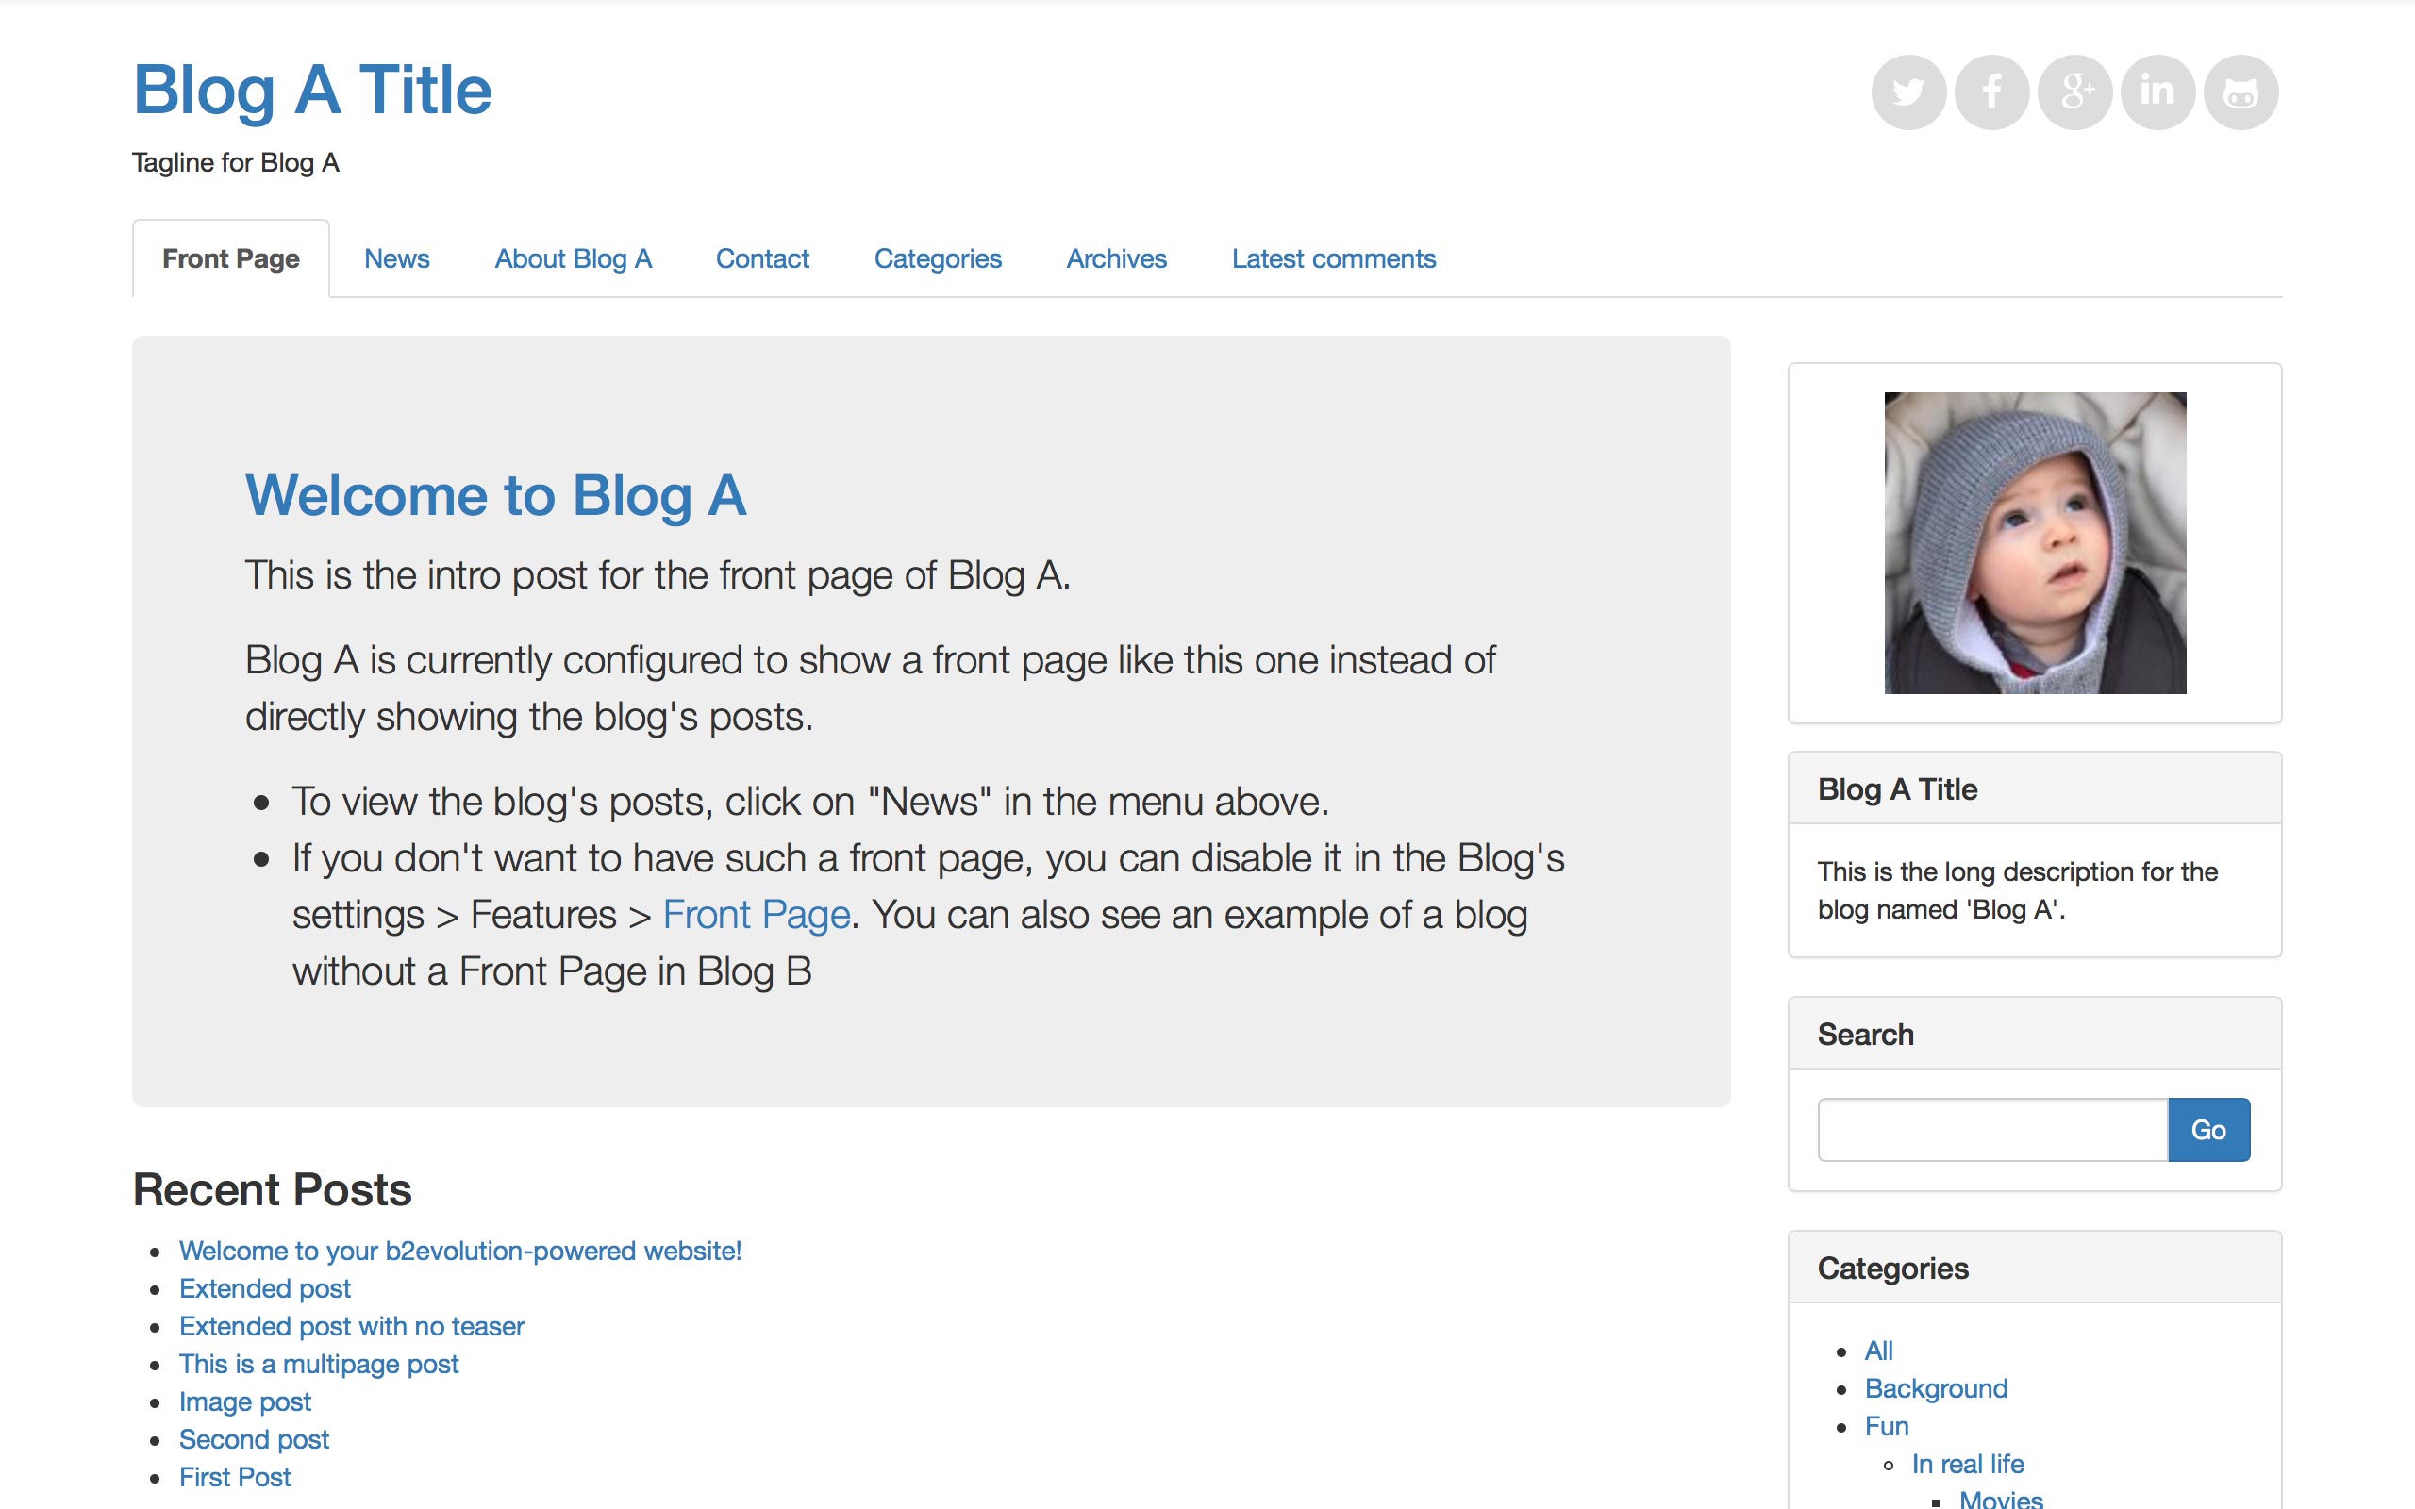Click the Blog A Title header link

click(x=312, y=90)
